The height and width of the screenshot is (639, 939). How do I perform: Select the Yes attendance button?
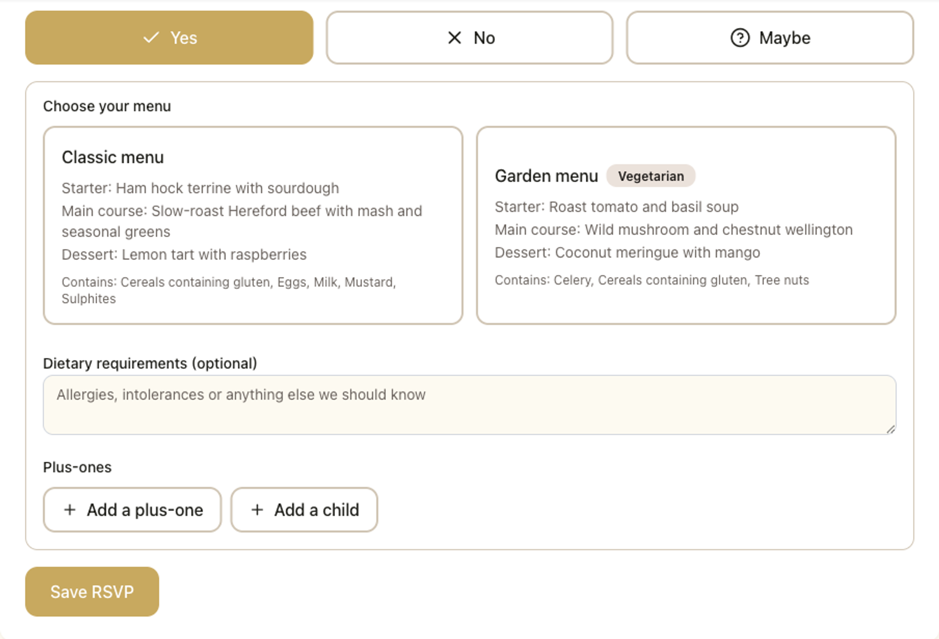(x=169, y=38)
